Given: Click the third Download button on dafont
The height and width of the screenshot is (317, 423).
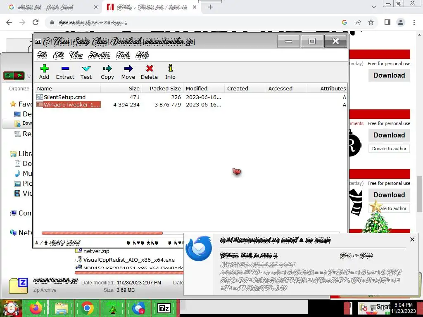Looking at the screenshot, I should click(x=389, y=195).
